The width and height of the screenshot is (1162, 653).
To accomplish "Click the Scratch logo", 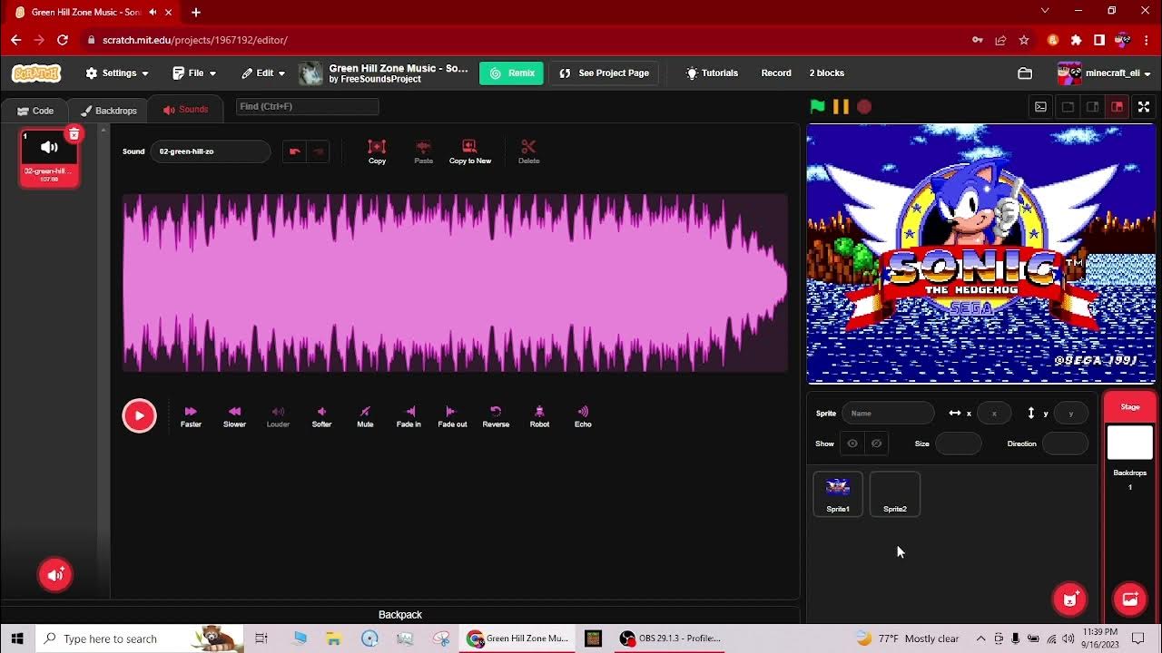I will tap(36, 73).
